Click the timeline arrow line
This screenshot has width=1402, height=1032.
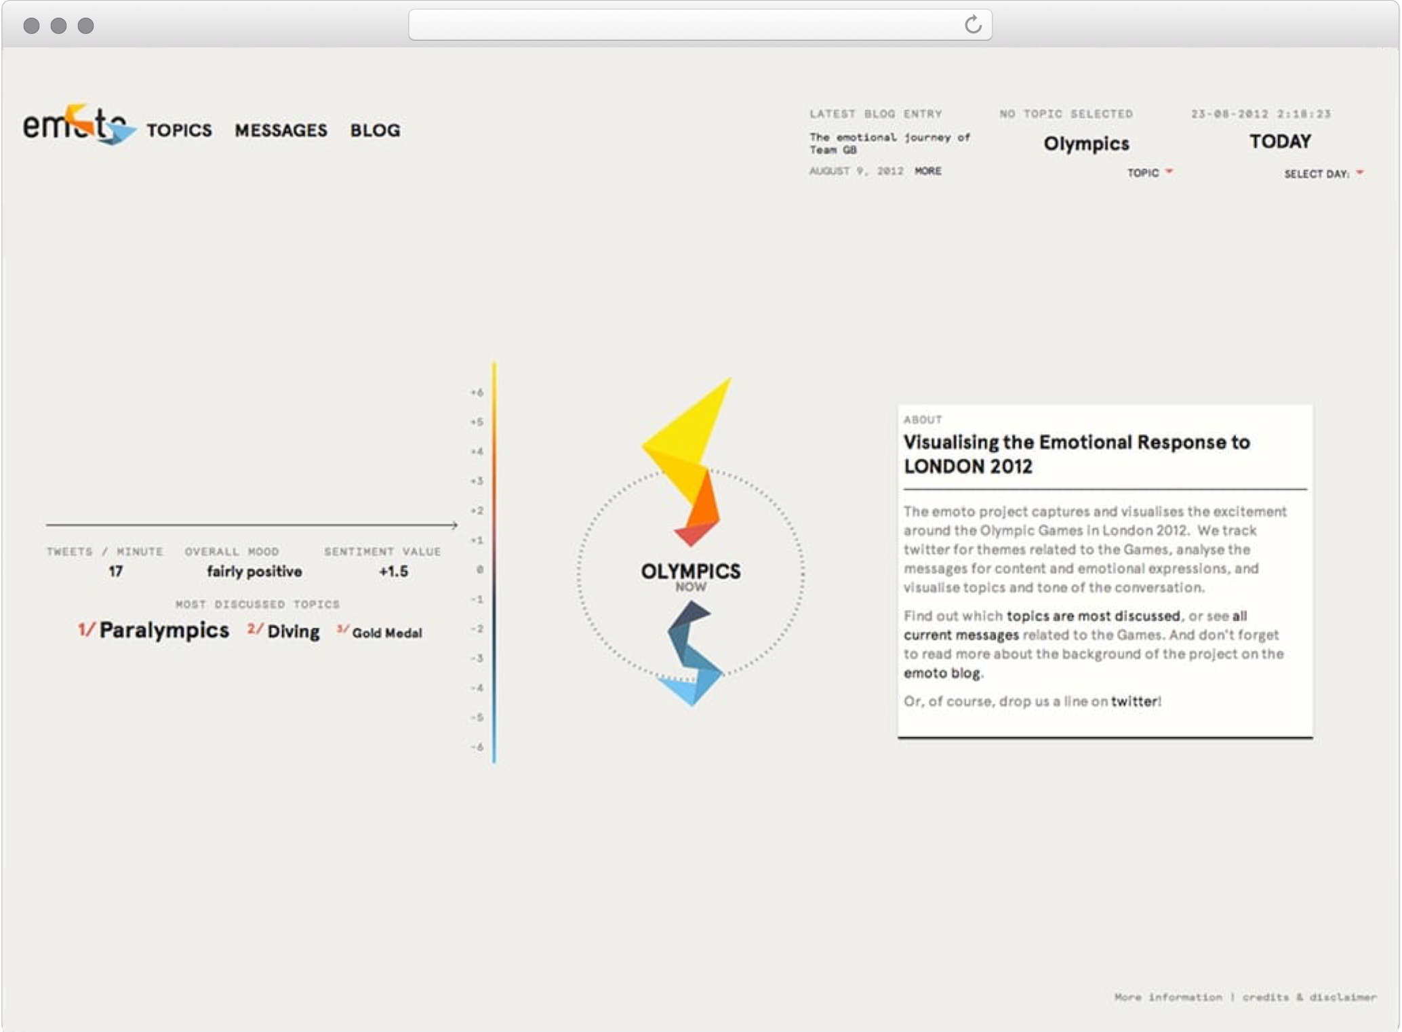(x=252, y=525)
